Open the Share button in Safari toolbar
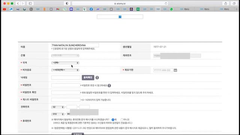This screenshot has height=135, width=240. point(226,3)
